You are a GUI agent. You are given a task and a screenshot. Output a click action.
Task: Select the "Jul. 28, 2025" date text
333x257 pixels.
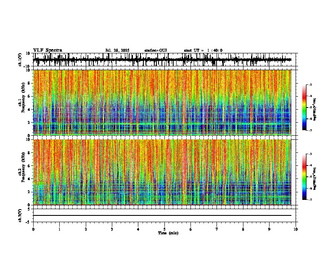point(117,50)
